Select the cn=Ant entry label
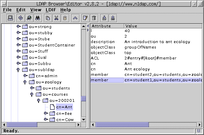This screenshot has height=135, width=204. tap(64, 107)
